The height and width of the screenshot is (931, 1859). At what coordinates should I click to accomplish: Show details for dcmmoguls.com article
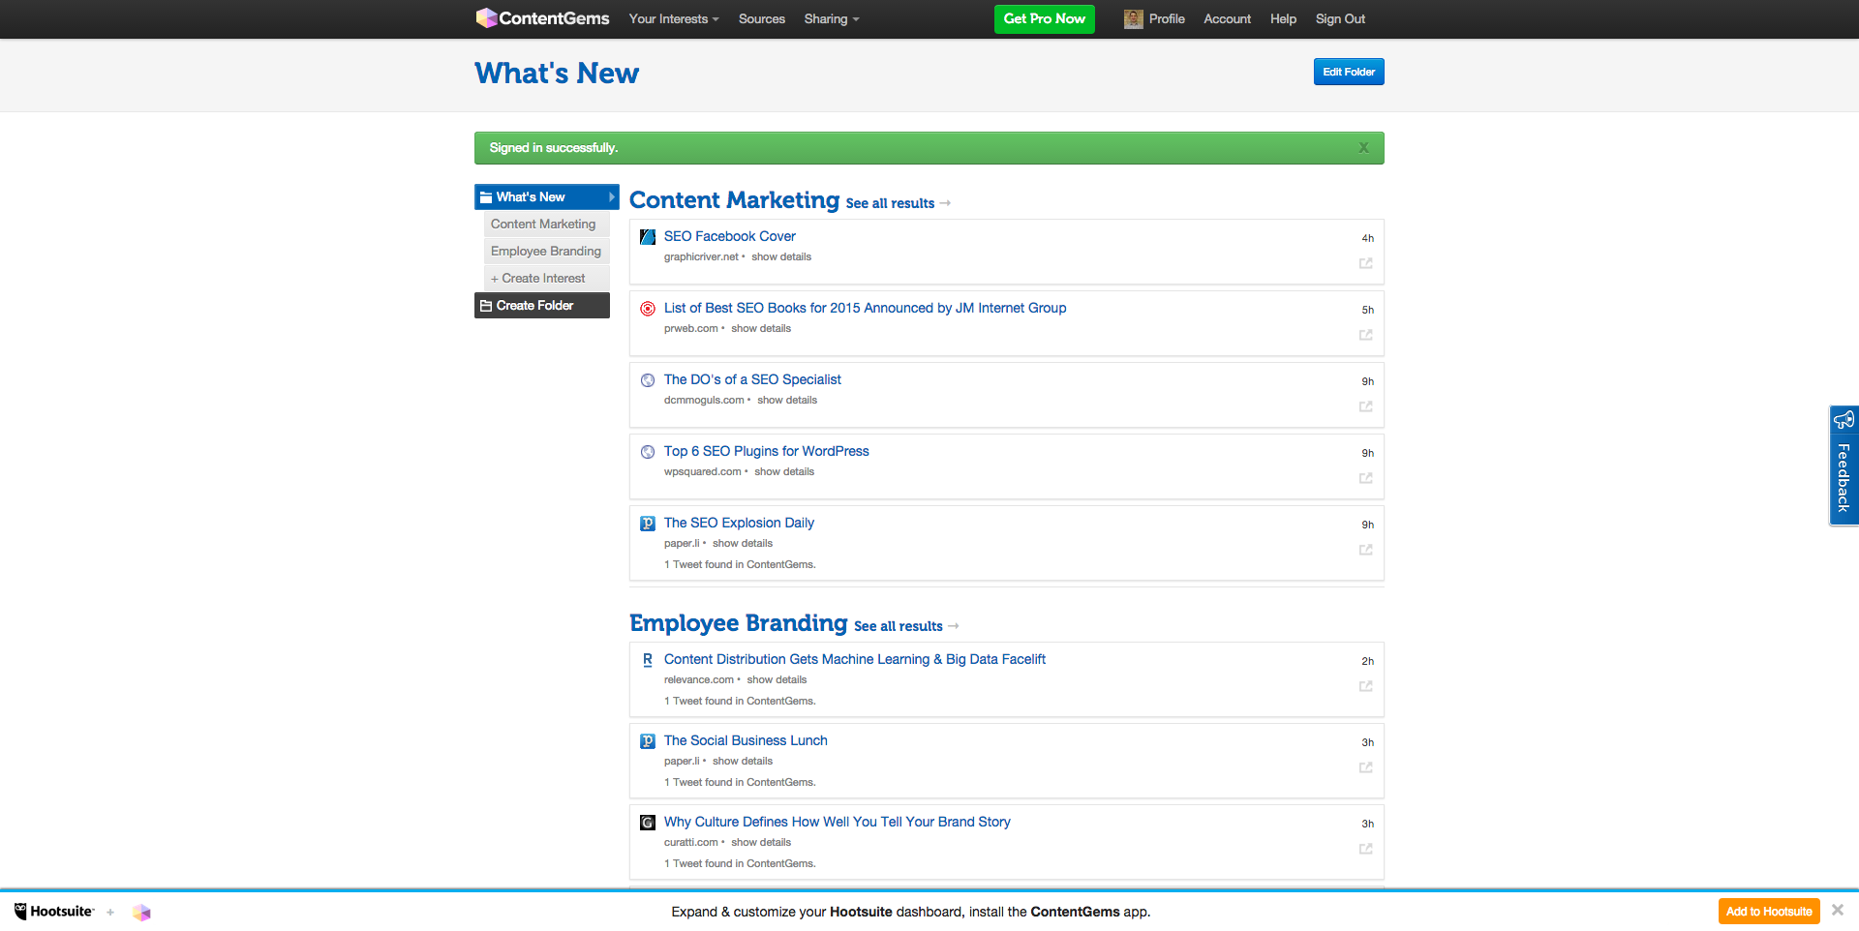pyautogui.click(x=787, y=400)
